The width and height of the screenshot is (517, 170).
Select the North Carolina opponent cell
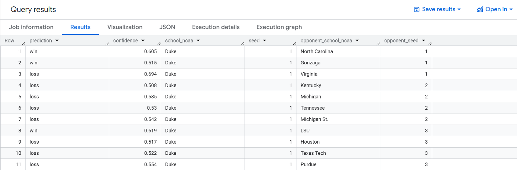(338, 52)
